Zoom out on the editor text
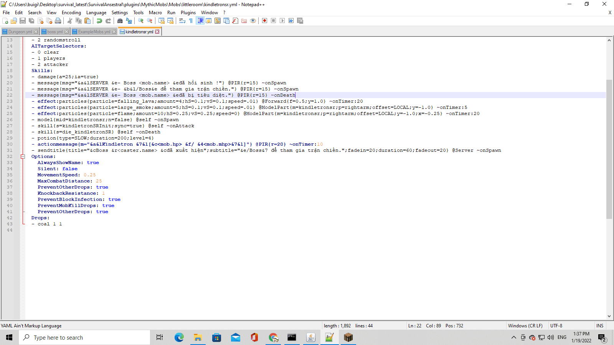 point(150,21)
